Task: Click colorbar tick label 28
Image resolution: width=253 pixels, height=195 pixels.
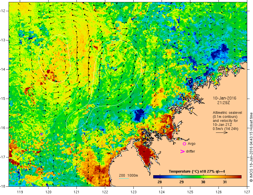Action: point(160,182)
